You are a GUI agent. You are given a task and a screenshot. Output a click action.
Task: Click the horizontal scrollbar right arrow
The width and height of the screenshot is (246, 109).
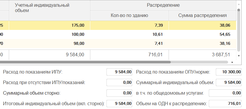(x=232, y=62)
